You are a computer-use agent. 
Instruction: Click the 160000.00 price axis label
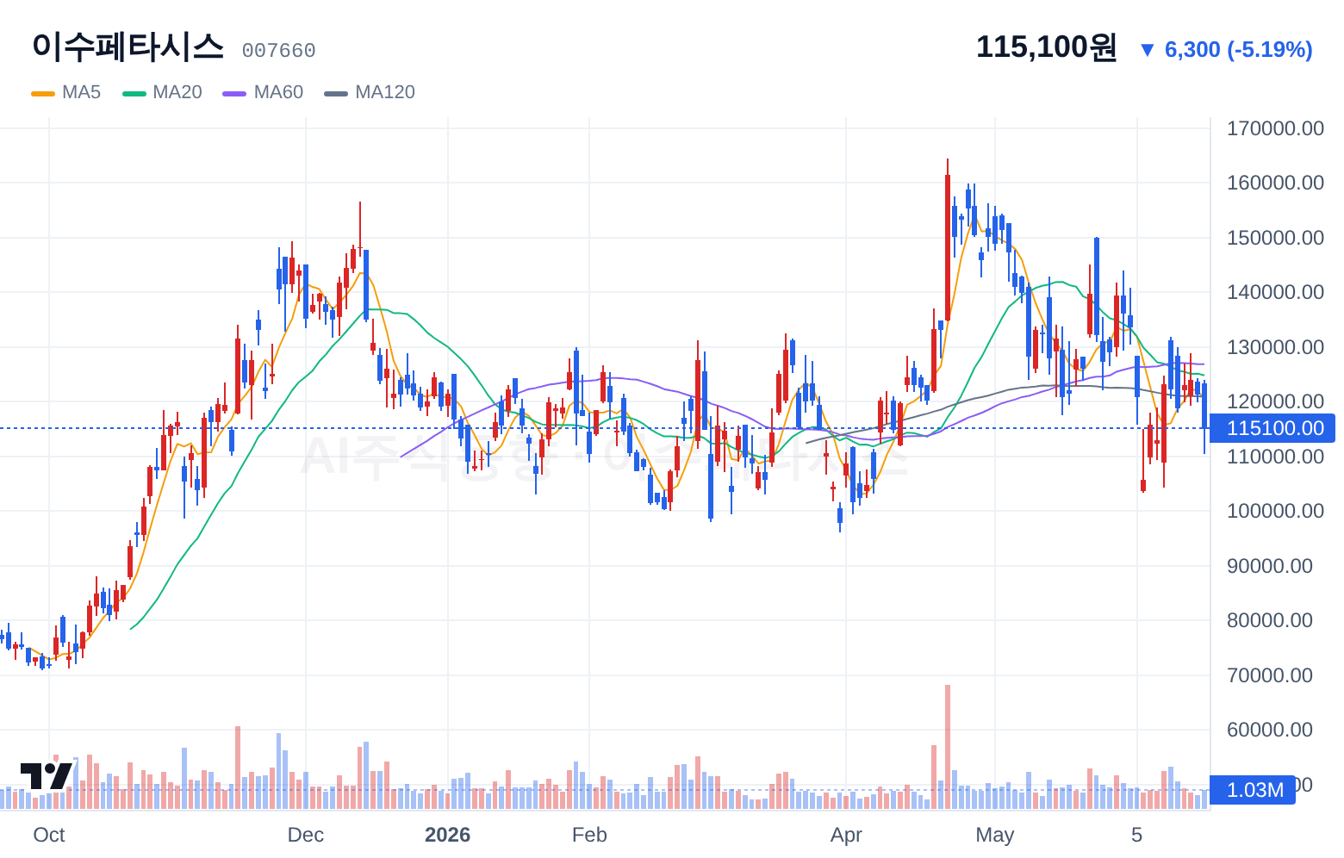click(1275, 183)
